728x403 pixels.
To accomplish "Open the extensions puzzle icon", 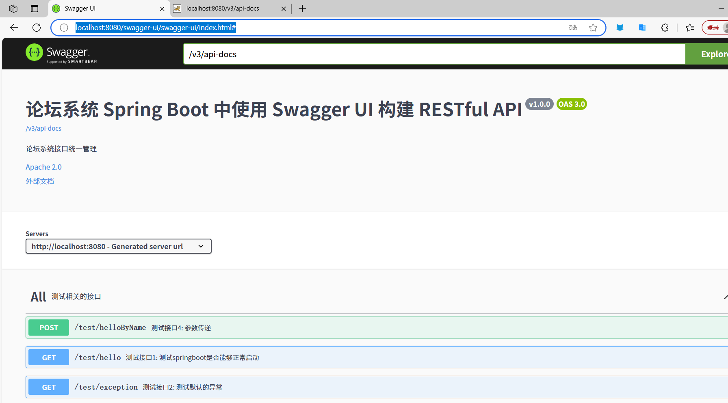I will click(x=665, y=28).
